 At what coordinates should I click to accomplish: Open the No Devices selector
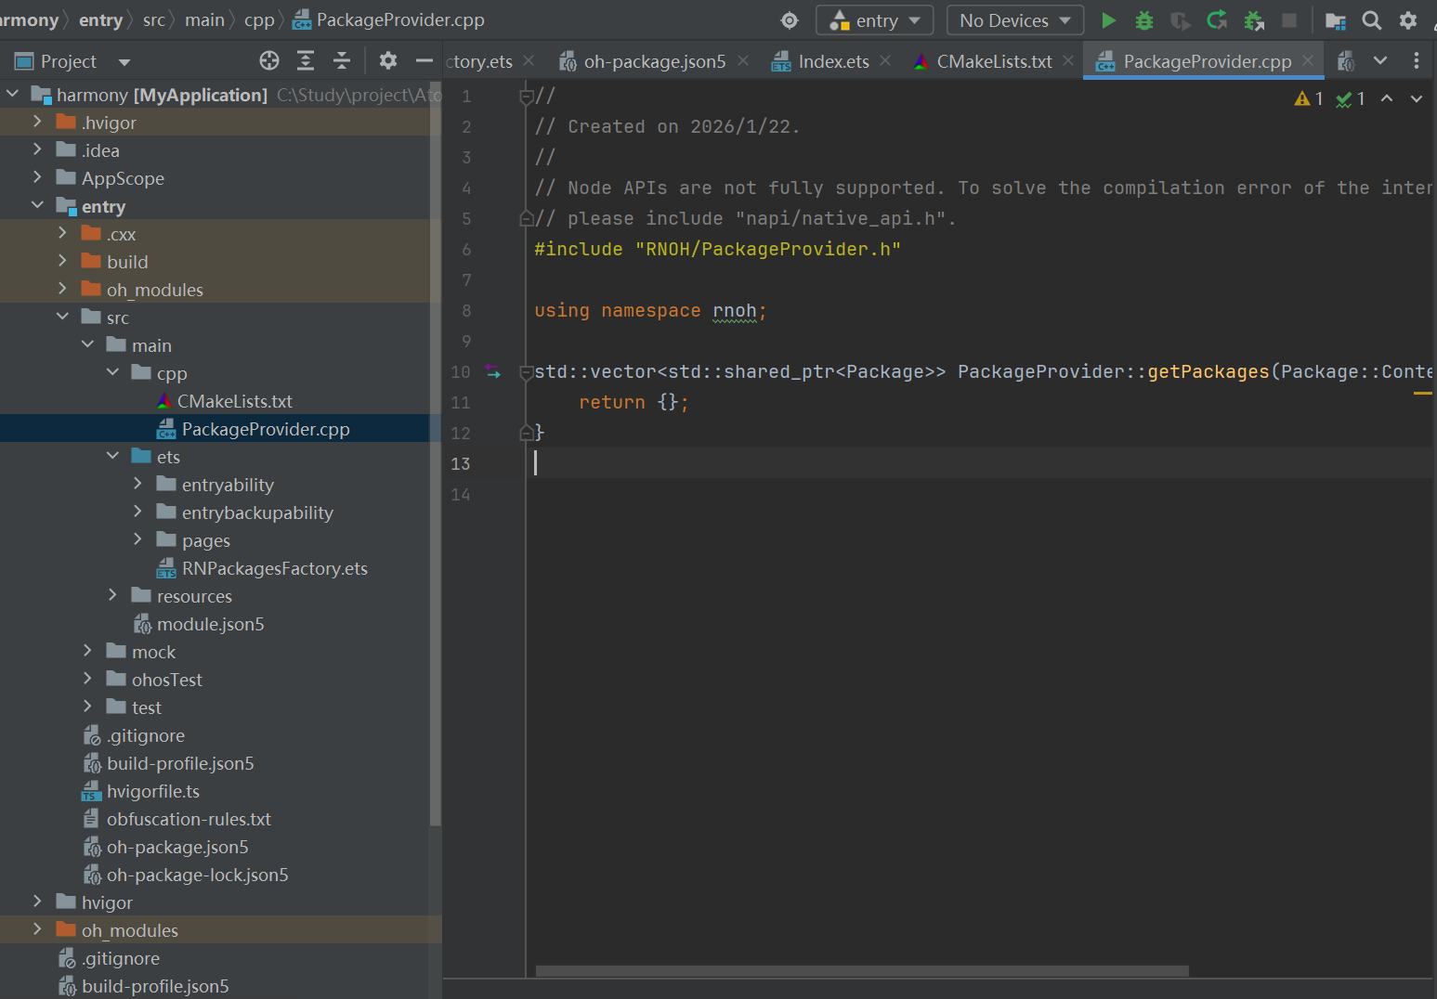pos(1014,20)
